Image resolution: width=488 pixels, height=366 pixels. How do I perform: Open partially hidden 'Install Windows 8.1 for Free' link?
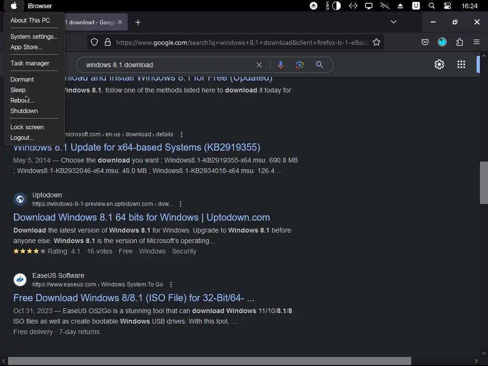pyautogui.click(x=168, y=79)
